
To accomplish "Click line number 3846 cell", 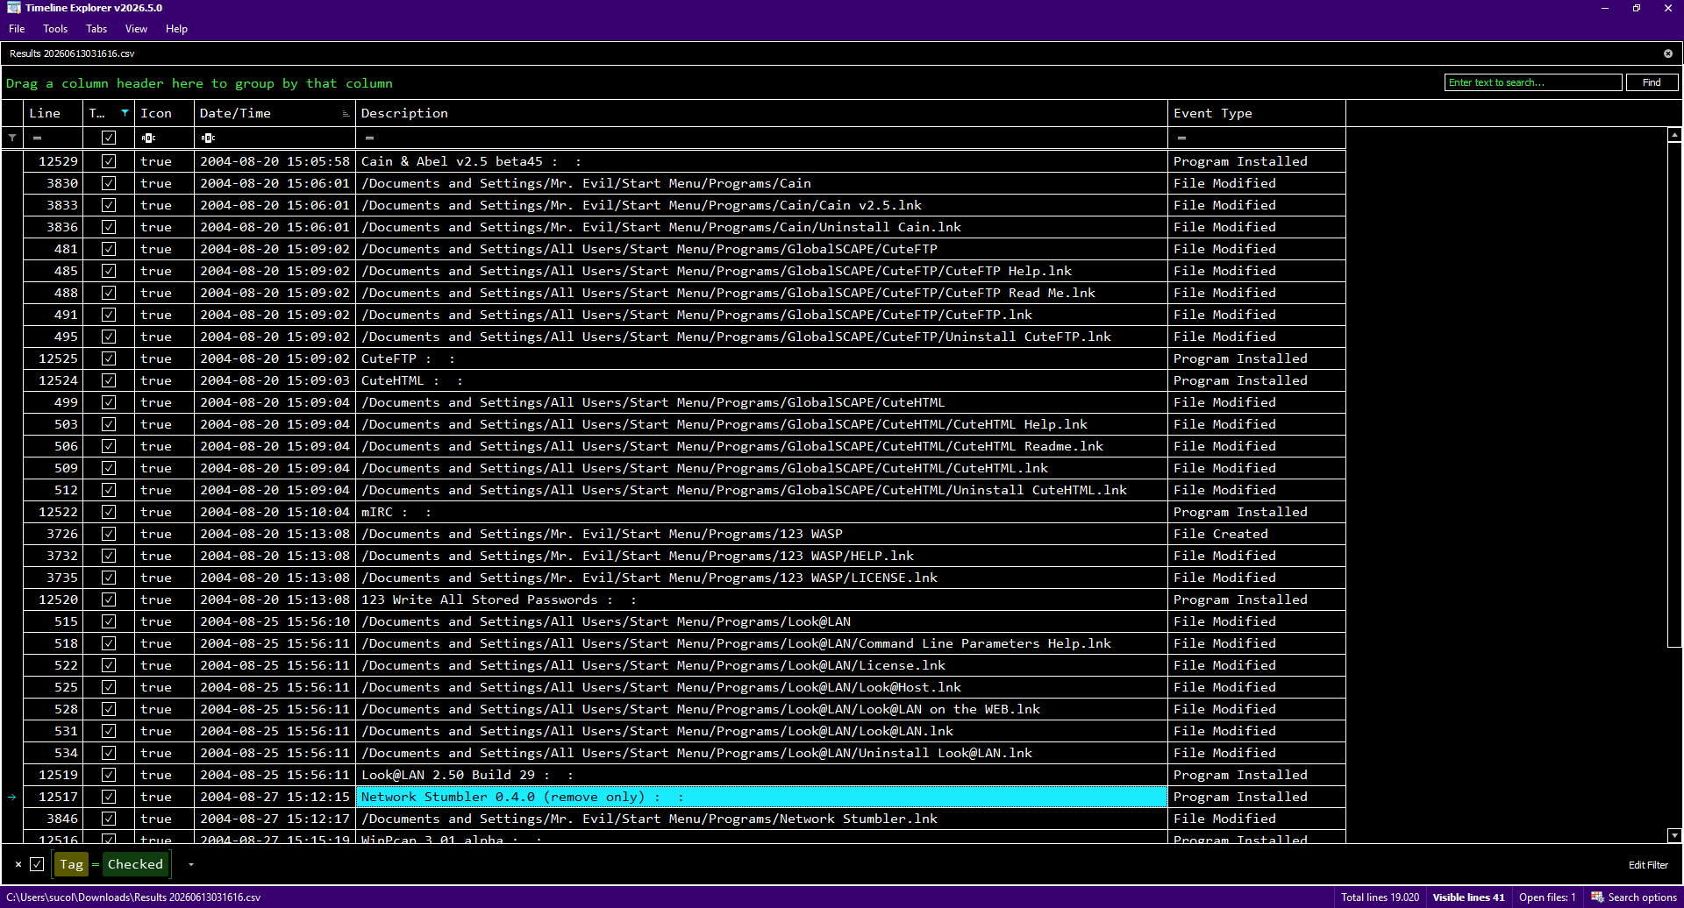I will click(54, 819).
